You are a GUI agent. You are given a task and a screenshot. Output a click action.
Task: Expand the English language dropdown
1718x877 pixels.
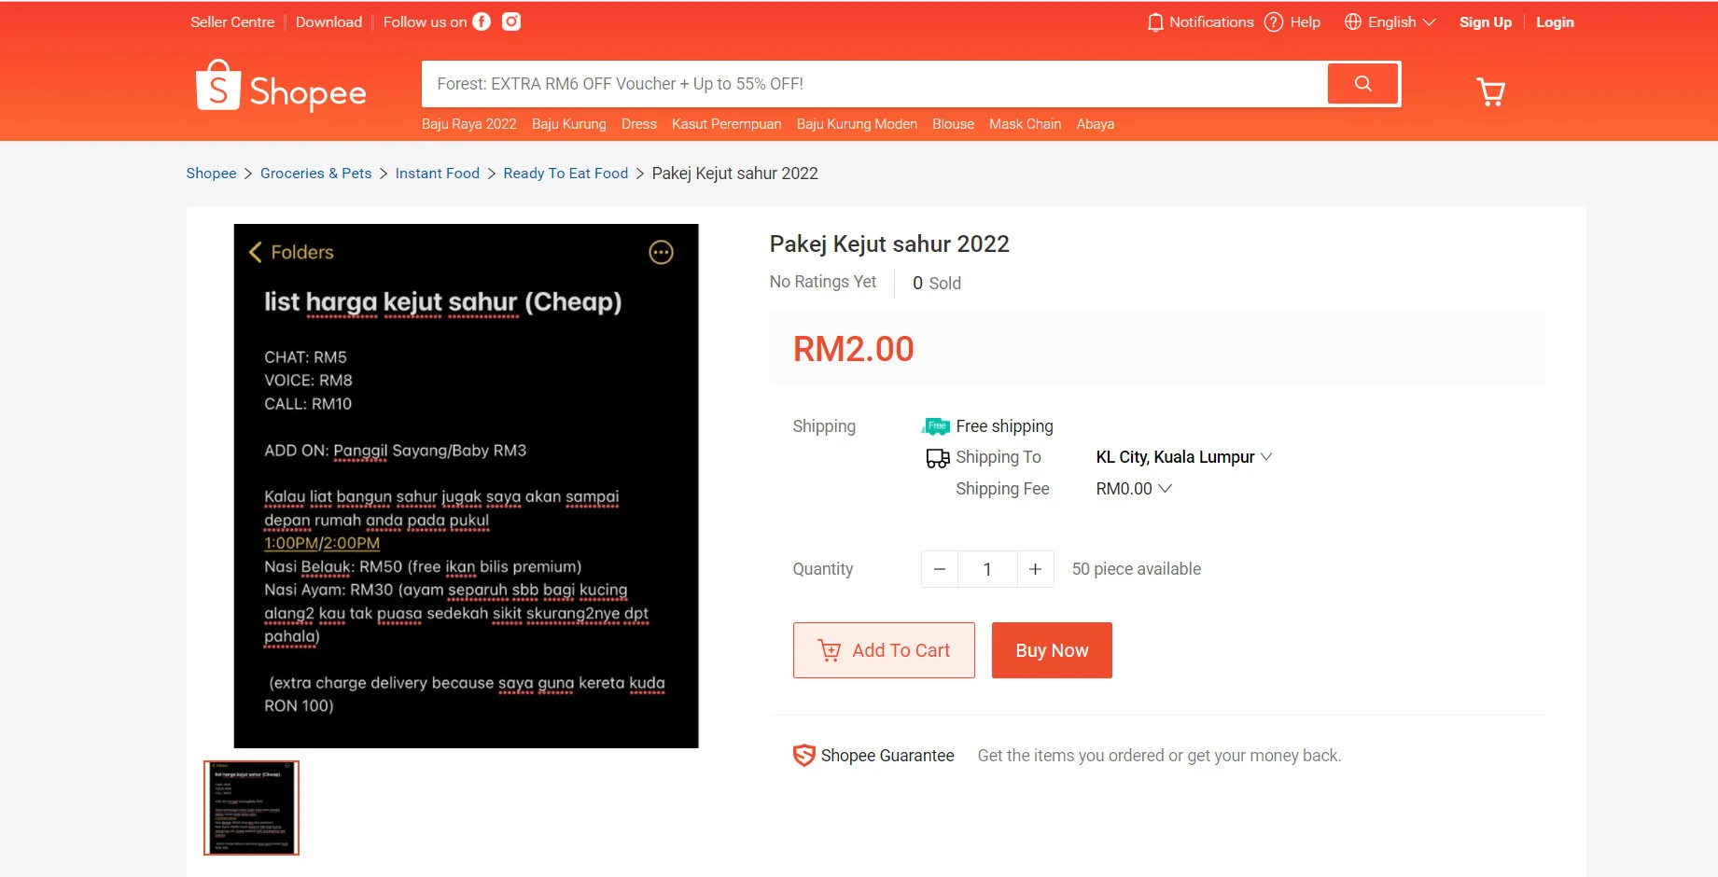(1390, 22)
